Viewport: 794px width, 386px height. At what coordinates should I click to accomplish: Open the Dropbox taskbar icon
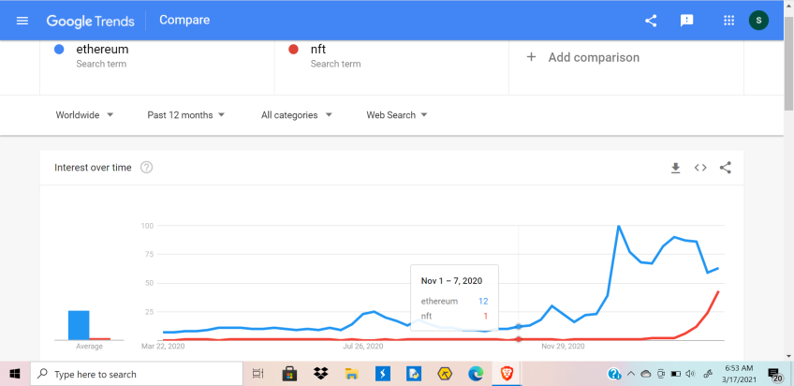pos(320,374)
